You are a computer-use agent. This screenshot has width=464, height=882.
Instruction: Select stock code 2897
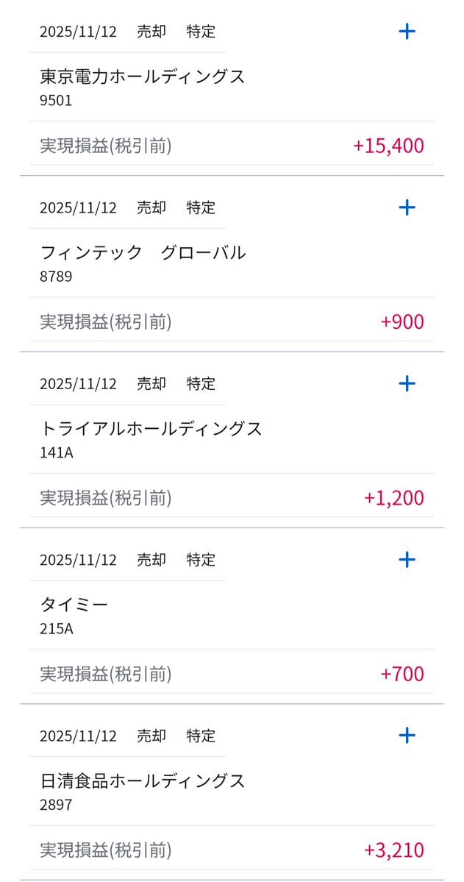pyautogui.click(x=56, y=805)
